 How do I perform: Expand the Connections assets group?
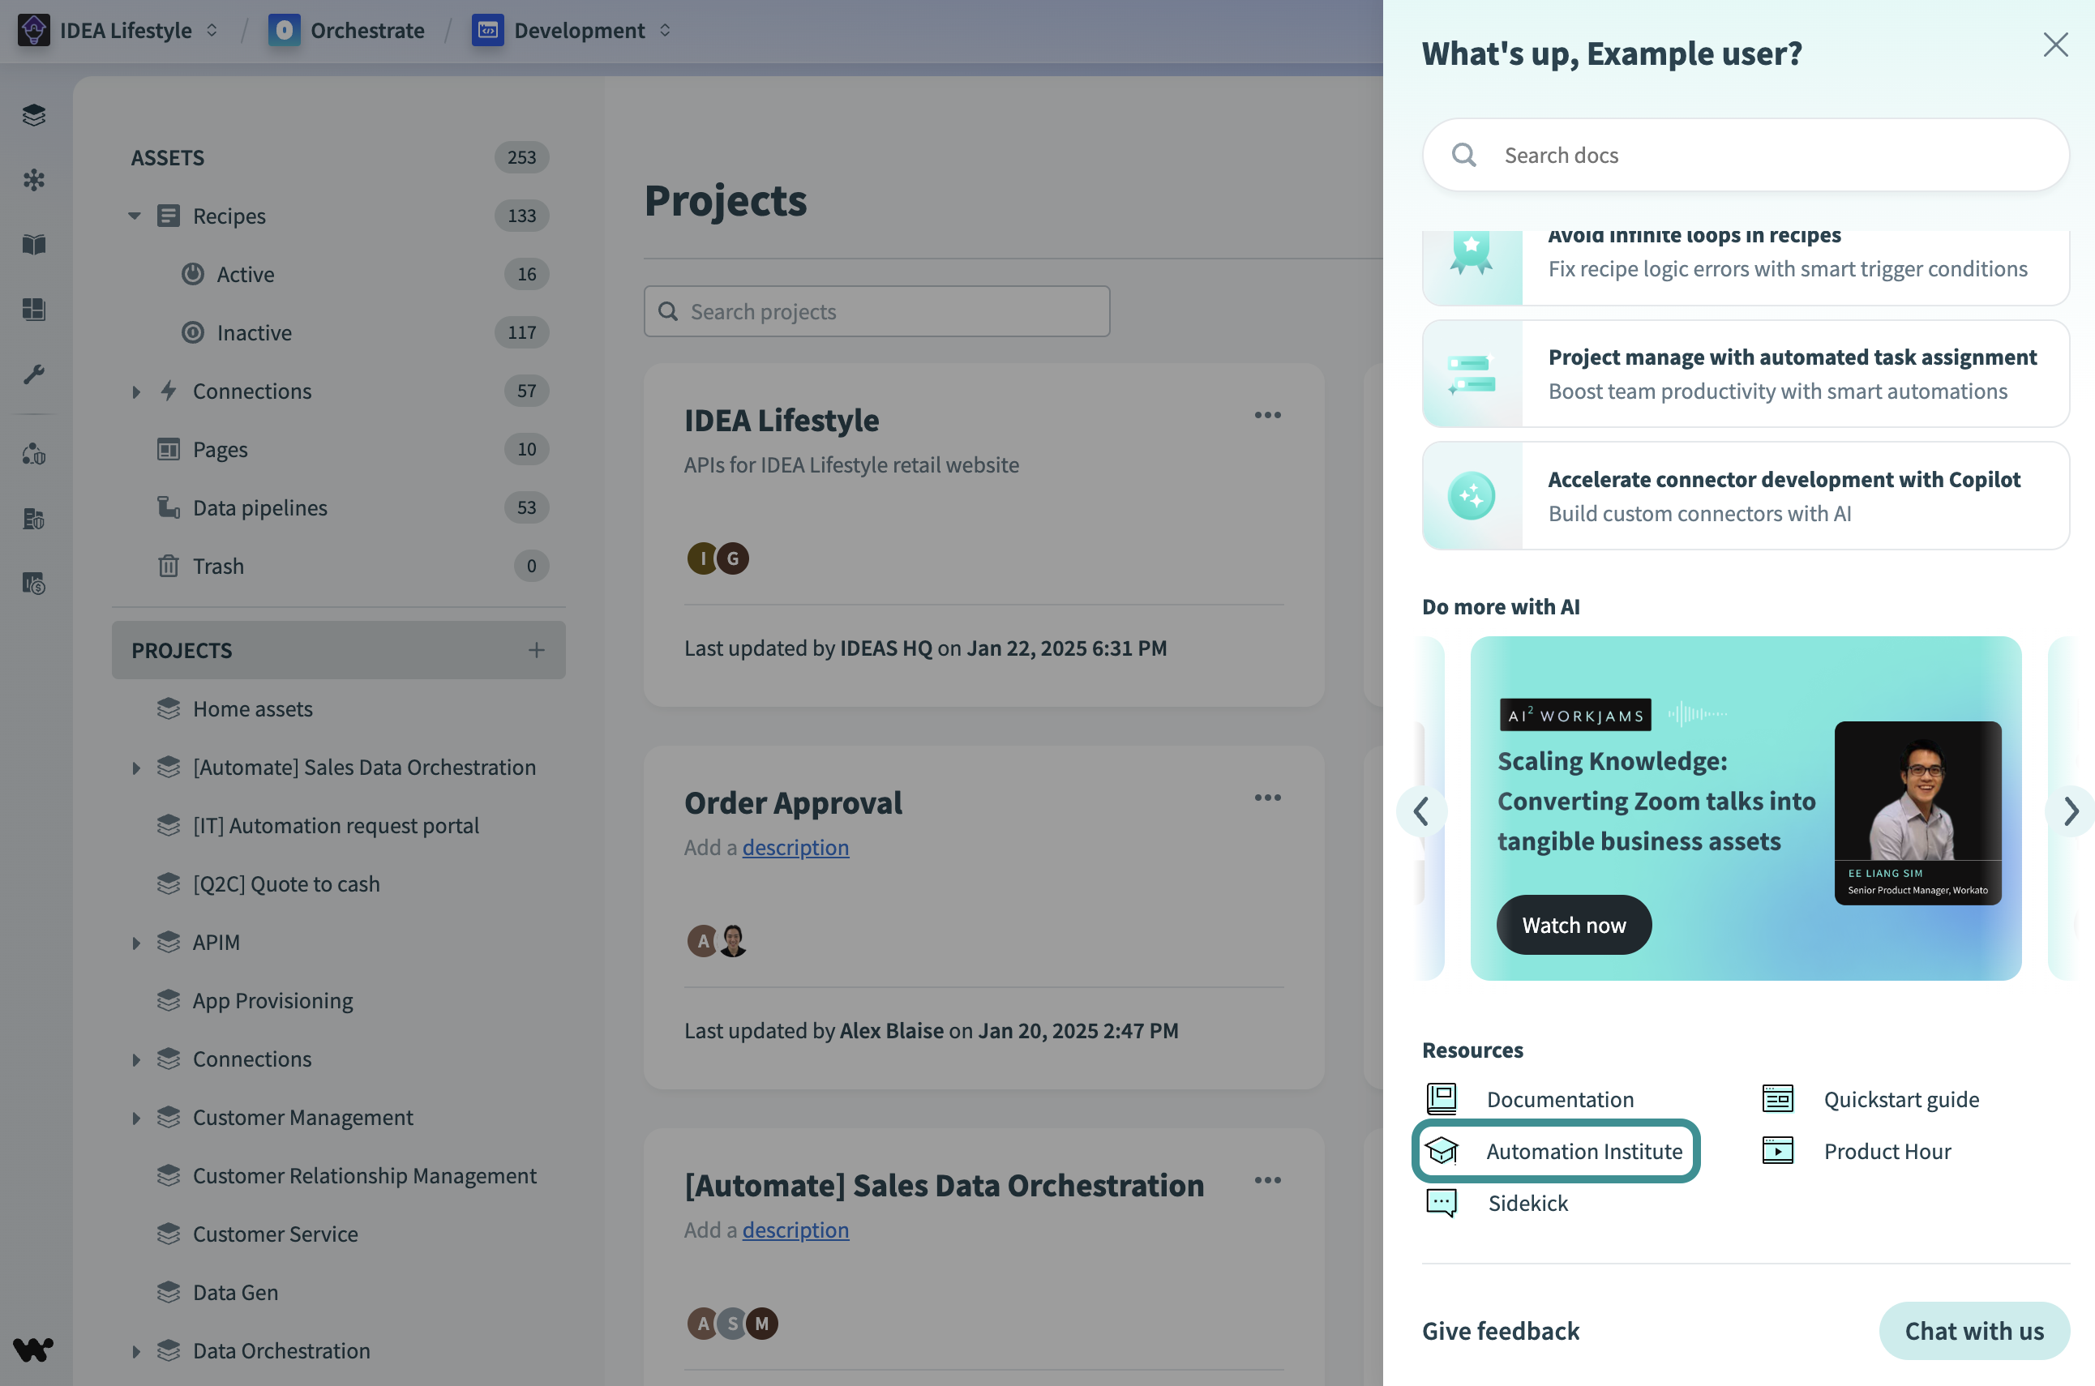point(135,391)
